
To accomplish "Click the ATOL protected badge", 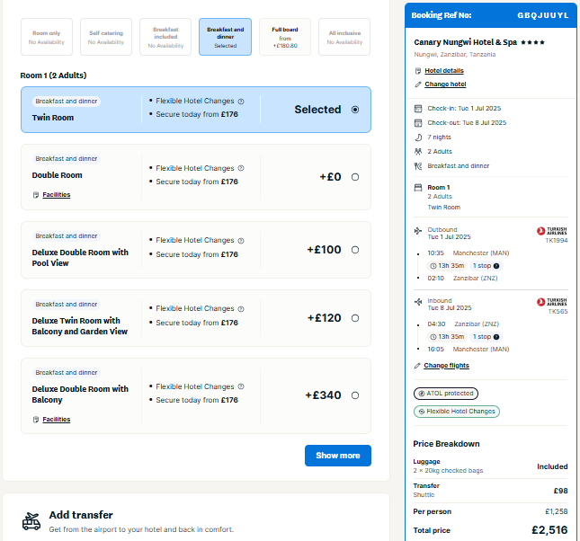I will 446,394.
